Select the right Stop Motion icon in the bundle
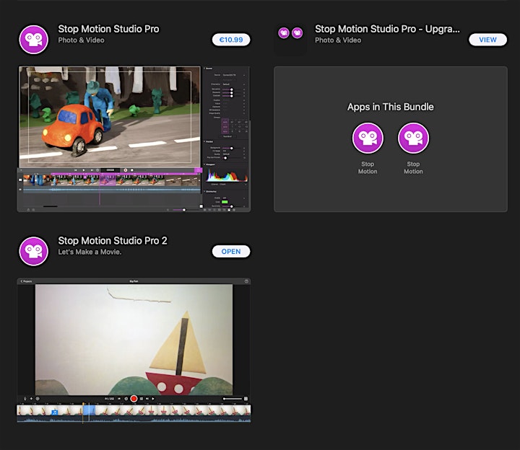 click(x=413, y=138)
